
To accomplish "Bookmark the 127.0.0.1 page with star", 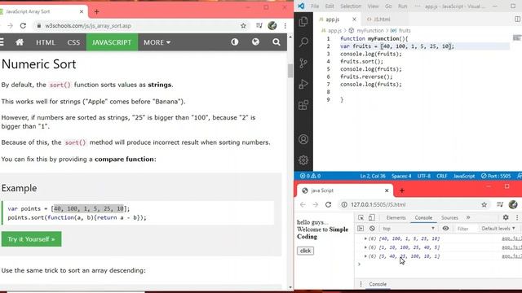I will (484, 204).
